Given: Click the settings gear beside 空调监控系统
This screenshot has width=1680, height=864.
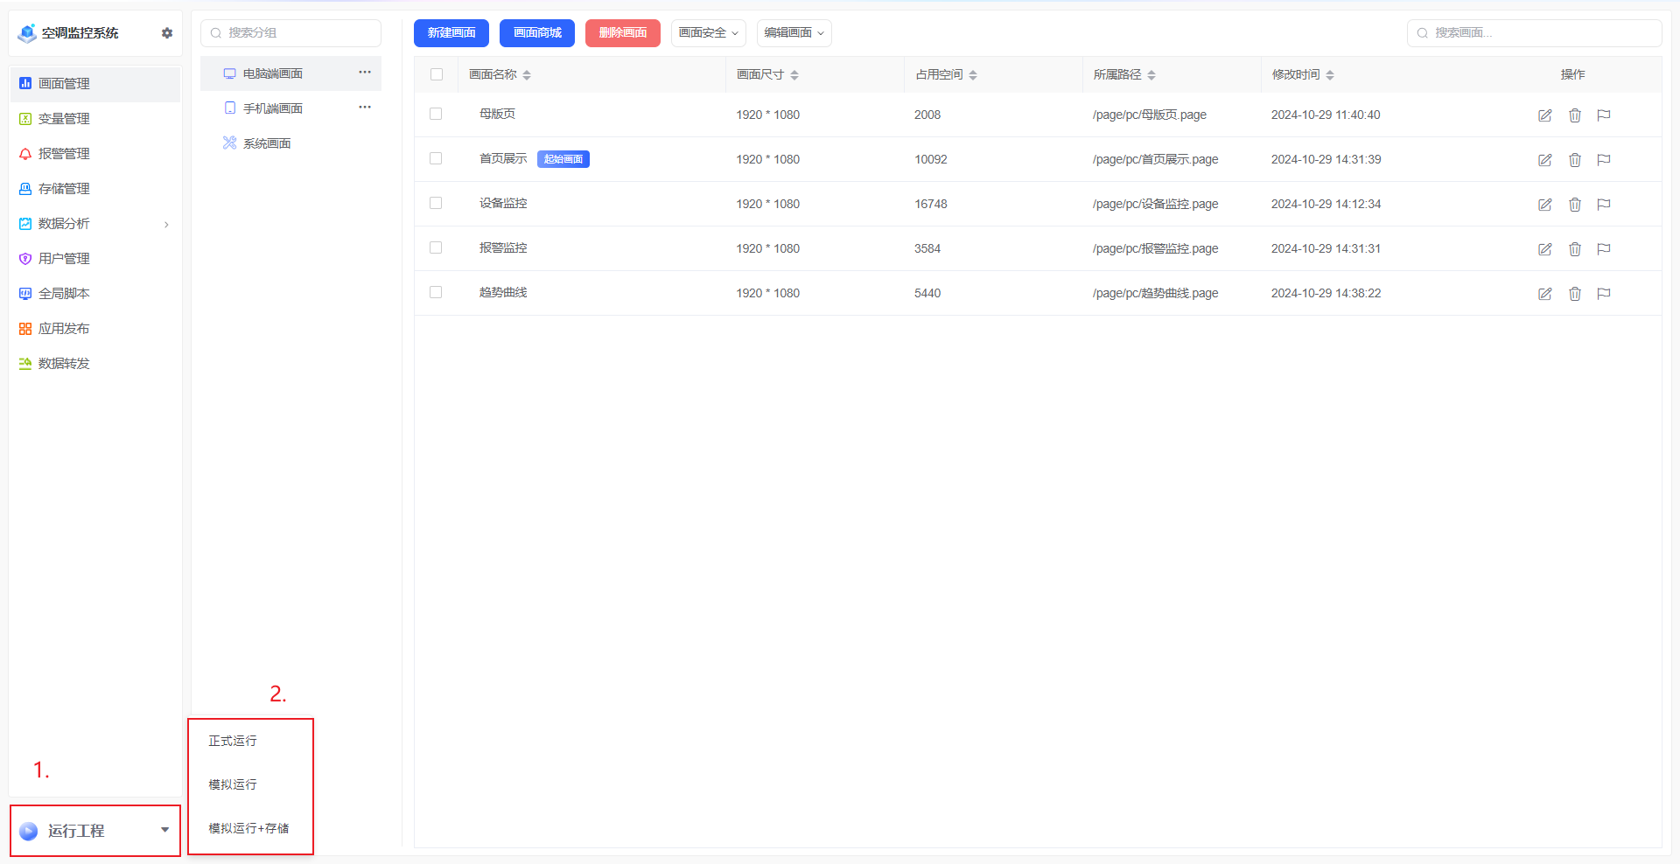Looking at the screenshot, I should click(x=167, y=33).
